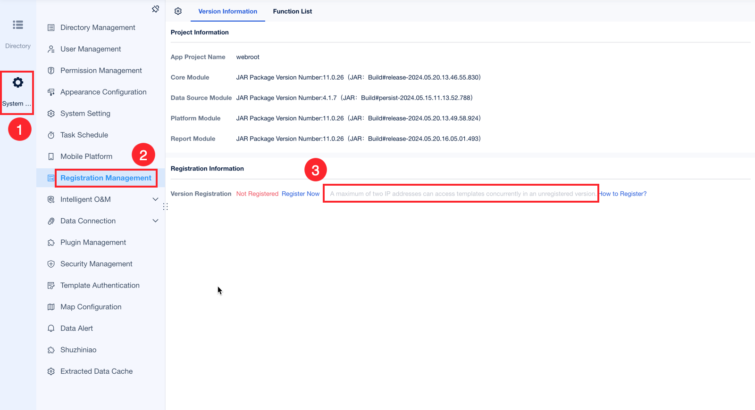The width and height of the screenshot is (755, 410).
Task: Select the Map Configuration menu label
Action: click(91, 307)
